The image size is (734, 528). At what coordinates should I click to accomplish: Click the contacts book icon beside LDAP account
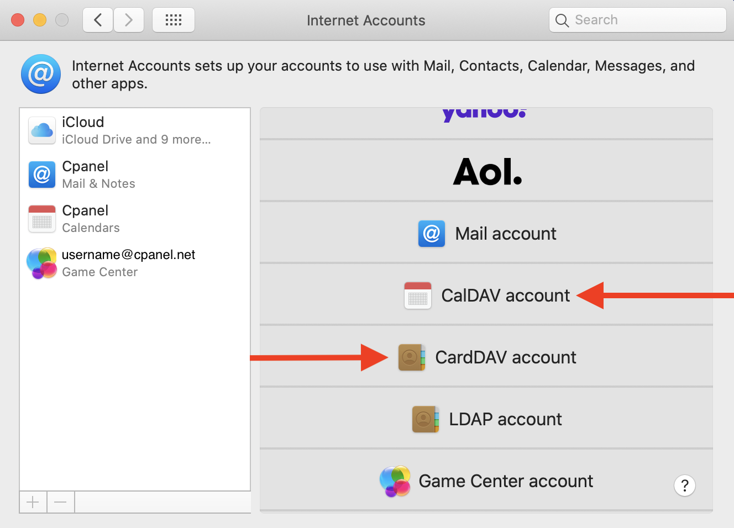click(426, 419)
